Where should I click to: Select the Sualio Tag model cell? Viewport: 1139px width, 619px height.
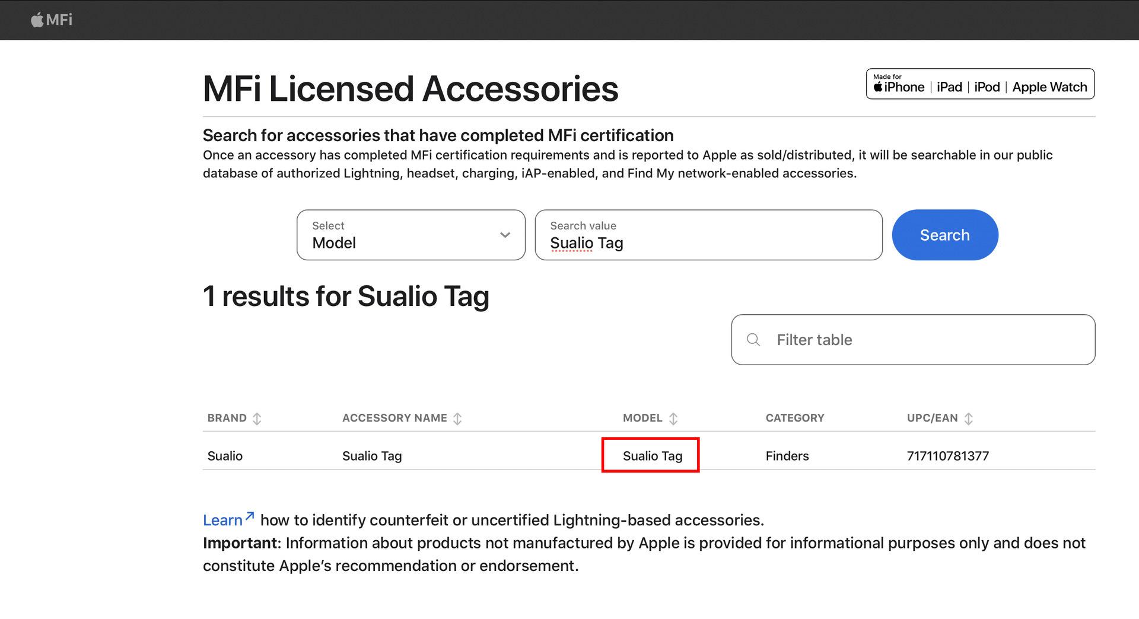tap(653, 456)
